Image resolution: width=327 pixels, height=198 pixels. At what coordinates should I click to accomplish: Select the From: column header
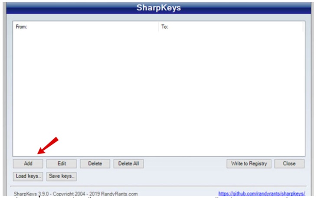coord(85,27)
